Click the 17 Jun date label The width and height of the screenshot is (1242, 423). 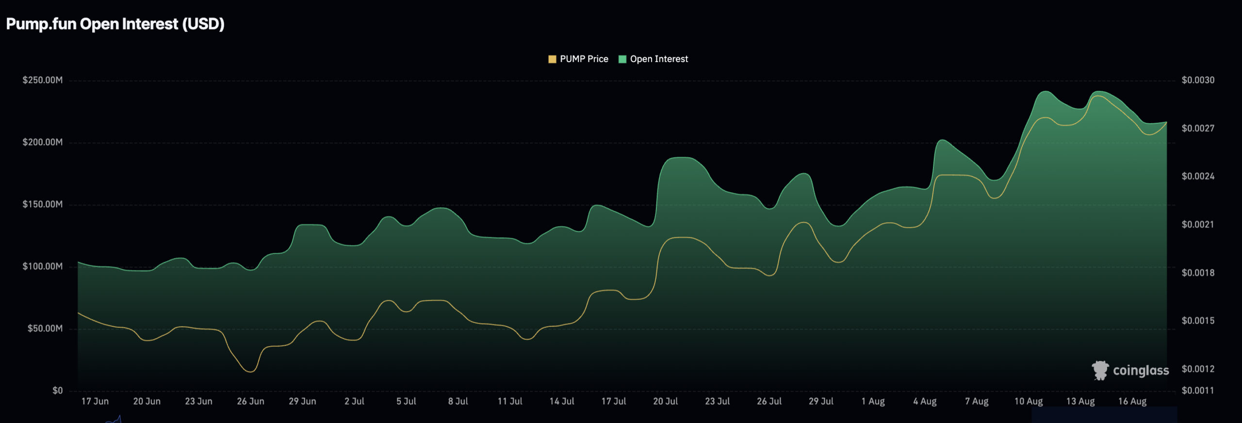coord(95,401)
